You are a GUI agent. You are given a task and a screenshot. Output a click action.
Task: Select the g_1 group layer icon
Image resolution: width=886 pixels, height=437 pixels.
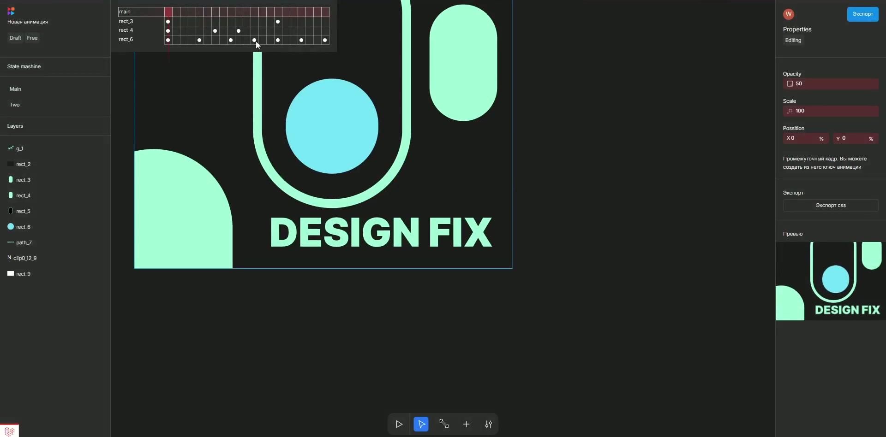[x=11, y=148]
